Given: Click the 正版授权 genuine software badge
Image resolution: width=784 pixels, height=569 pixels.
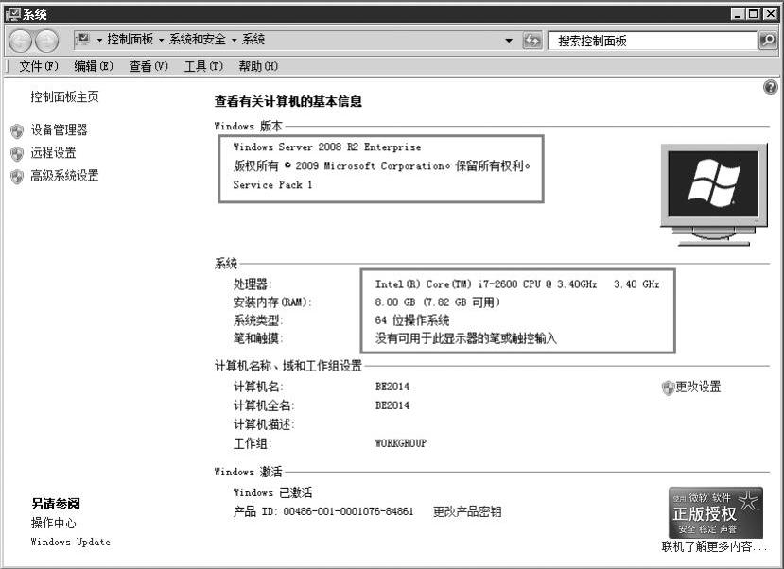Looking at the screenshot, I should (716, 513).
